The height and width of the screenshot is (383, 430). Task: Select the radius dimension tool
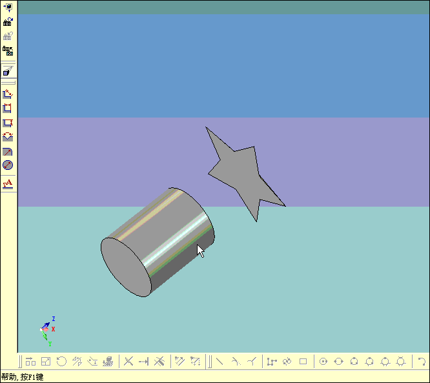(8, 151)
